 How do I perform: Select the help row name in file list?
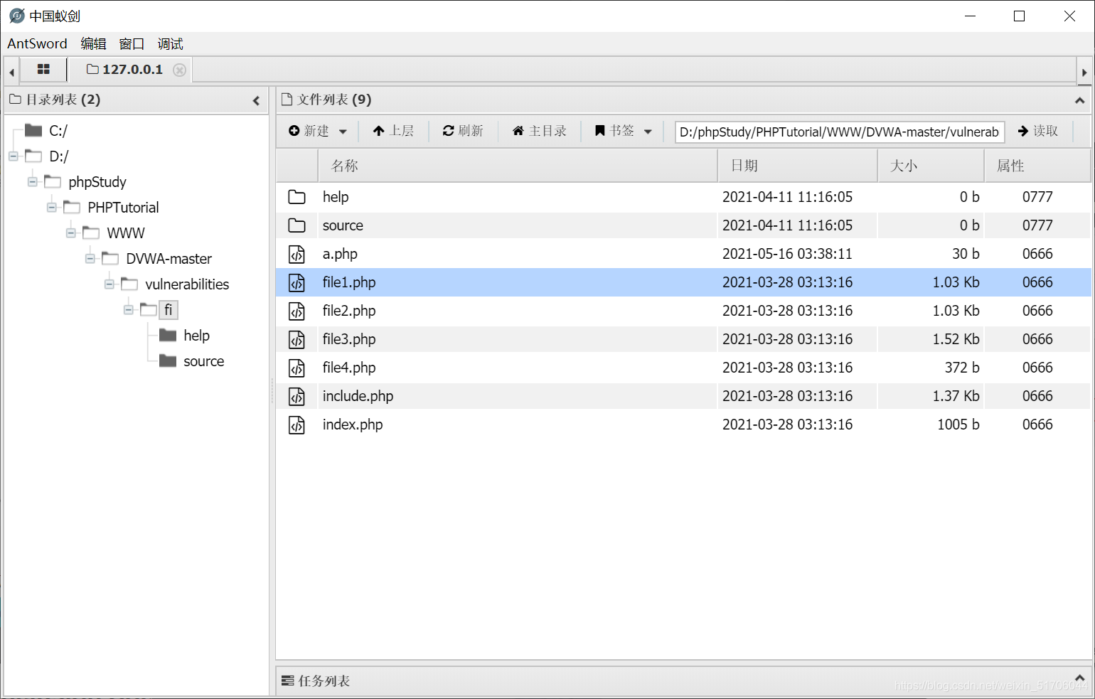(336, 197)
